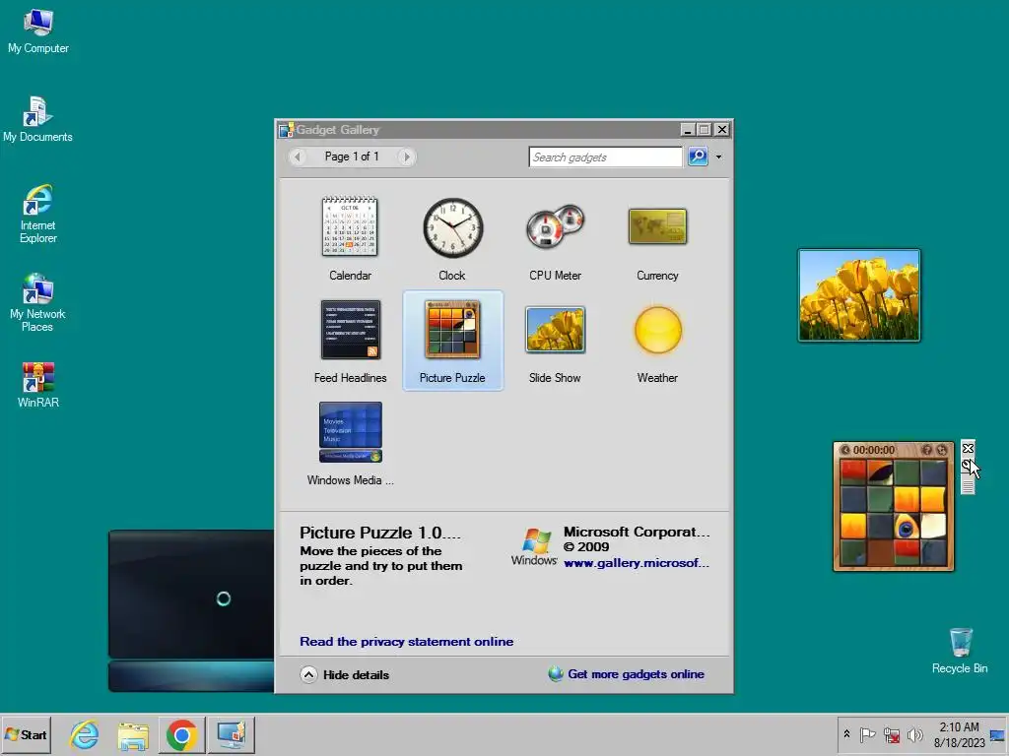Click the tulips Slide Show desktop gadget
The width and height of the screenshot is (1009, 756).
[x=859, y=295]
